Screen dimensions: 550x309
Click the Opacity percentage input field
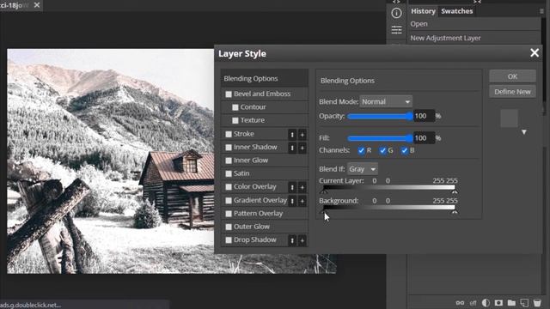point(424,116)
